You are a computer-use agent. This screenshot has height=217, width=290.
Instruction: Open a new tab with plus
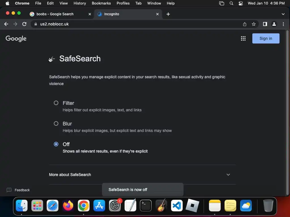click(168, 14)
